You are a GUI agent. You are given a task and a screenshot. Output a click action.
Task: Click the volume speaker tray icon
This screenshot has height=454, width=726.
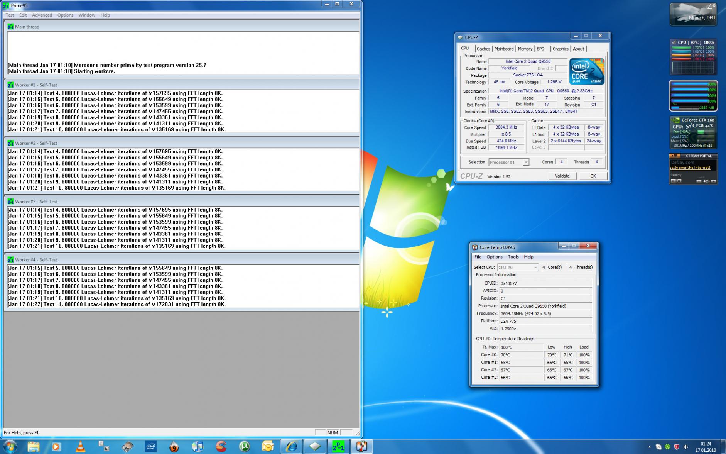tap(686, 447)
